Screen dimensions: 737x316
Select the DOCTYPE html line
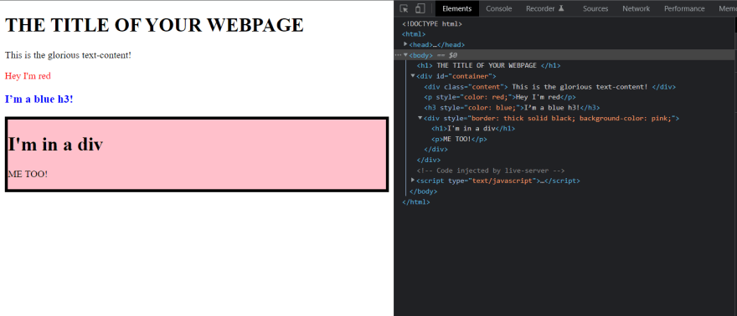(x=432, y=23)
